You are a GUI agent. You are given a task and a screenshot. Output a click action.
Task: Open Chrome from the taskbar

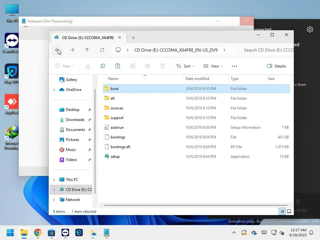(x=38, y=232)
